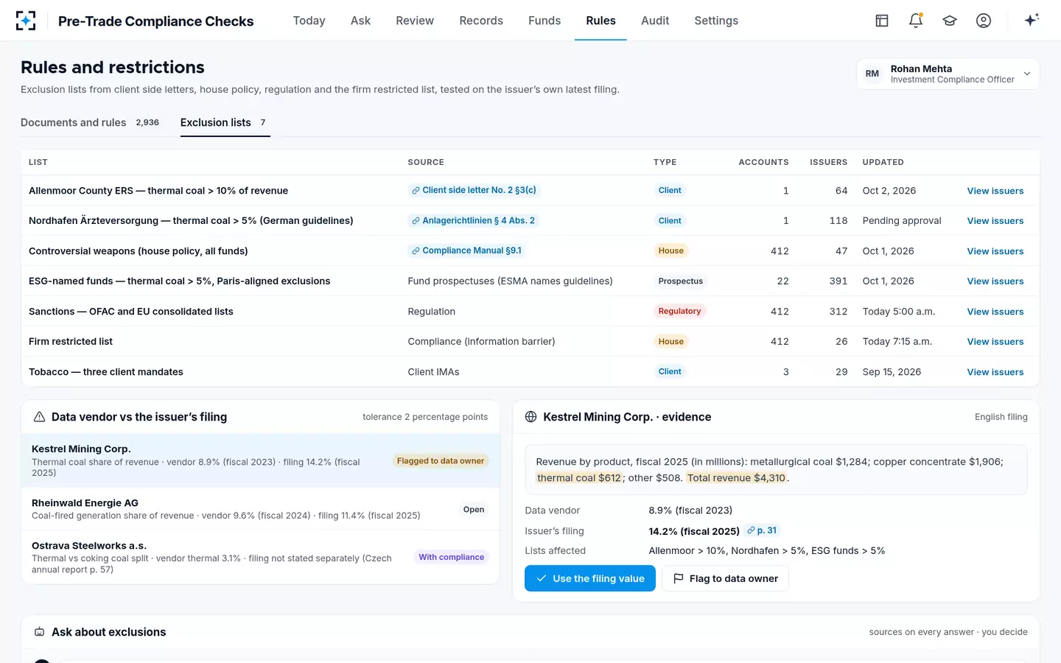Select the Rheinwald Energie AG discrepancy row
The height and width of the screenshot is (663, 1061).
click(260, 509)
